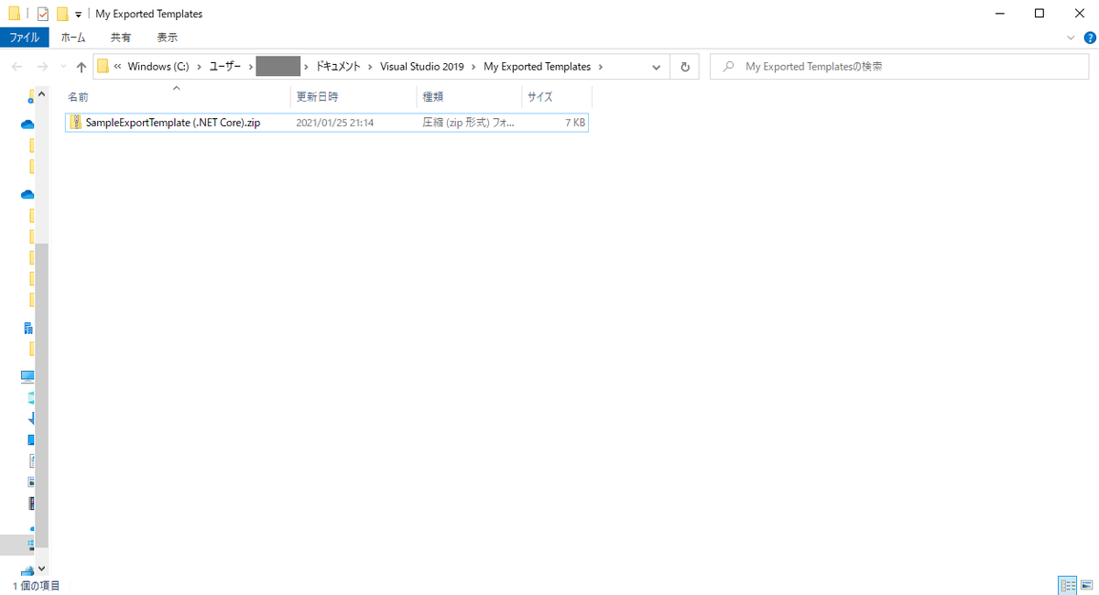This screenshot has height=595, width=1099.
Task: Switch to Details view icon in status bar
Action: 1067,585
